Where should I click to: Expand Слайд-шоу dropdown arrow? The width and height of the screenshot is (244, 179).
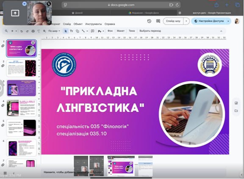click(x=186, y=21)
